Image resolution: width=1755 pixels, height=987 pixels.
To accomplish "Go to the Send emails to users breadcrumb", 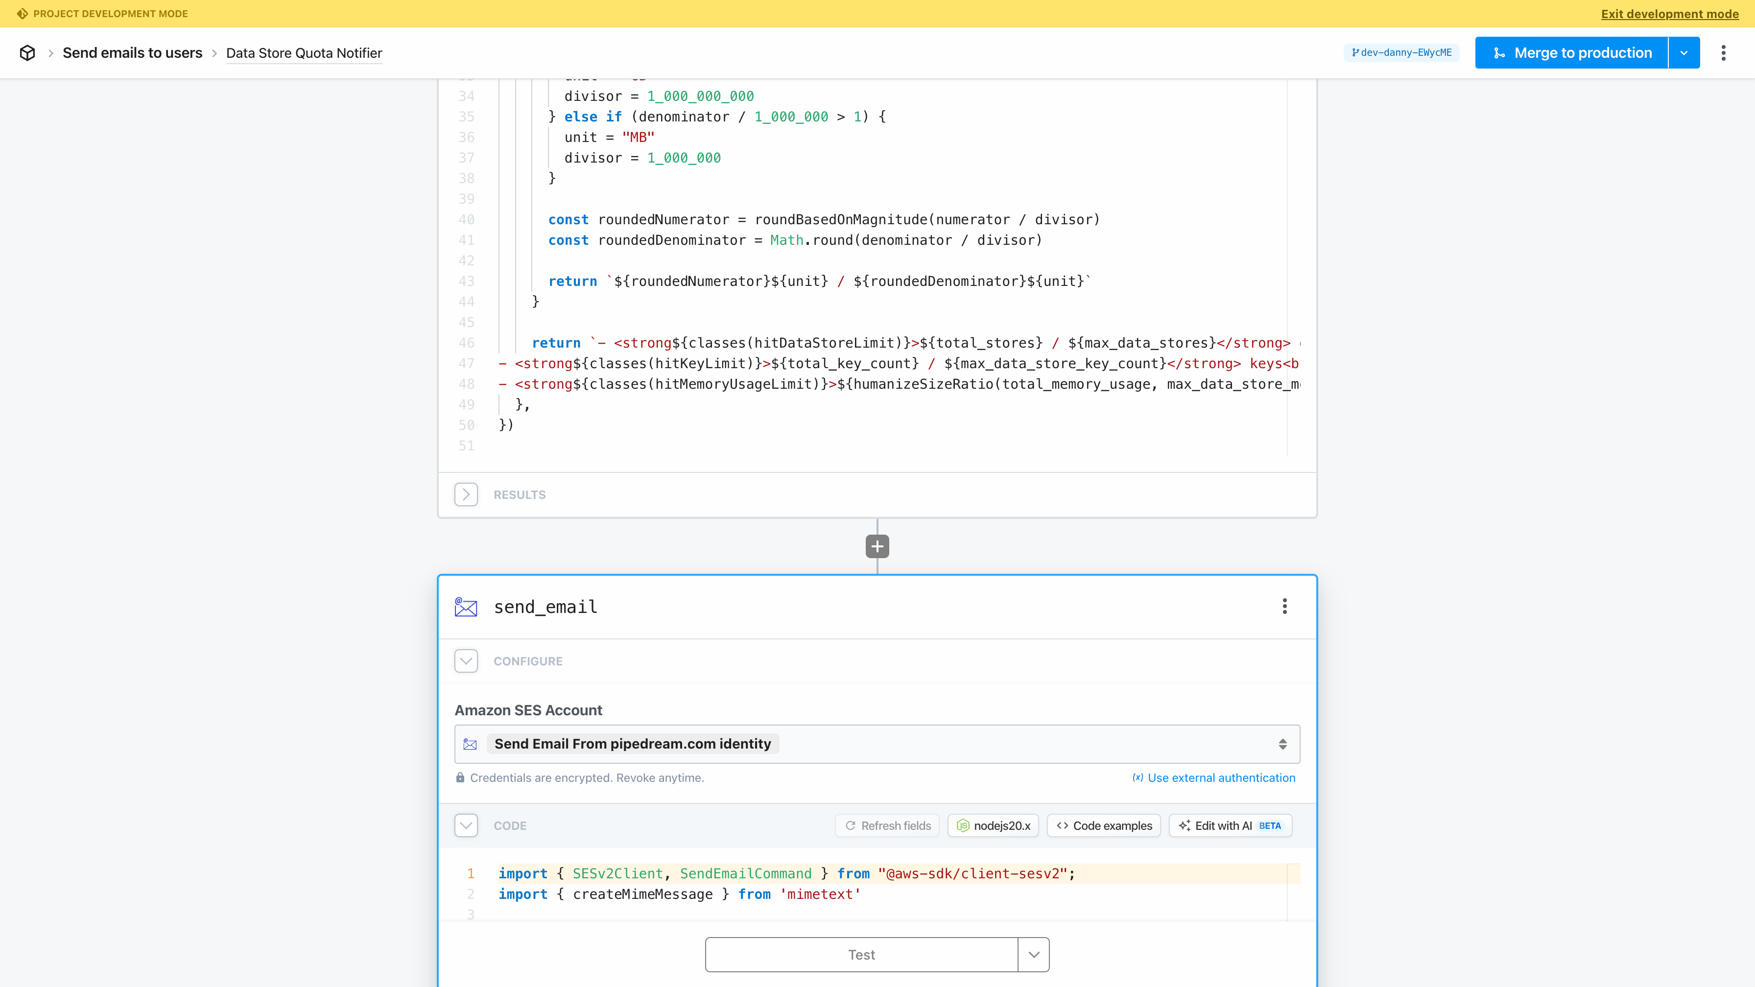I will (x=132, y=52).
